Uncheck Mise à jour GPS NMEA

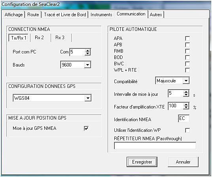(x=86, y=128)
